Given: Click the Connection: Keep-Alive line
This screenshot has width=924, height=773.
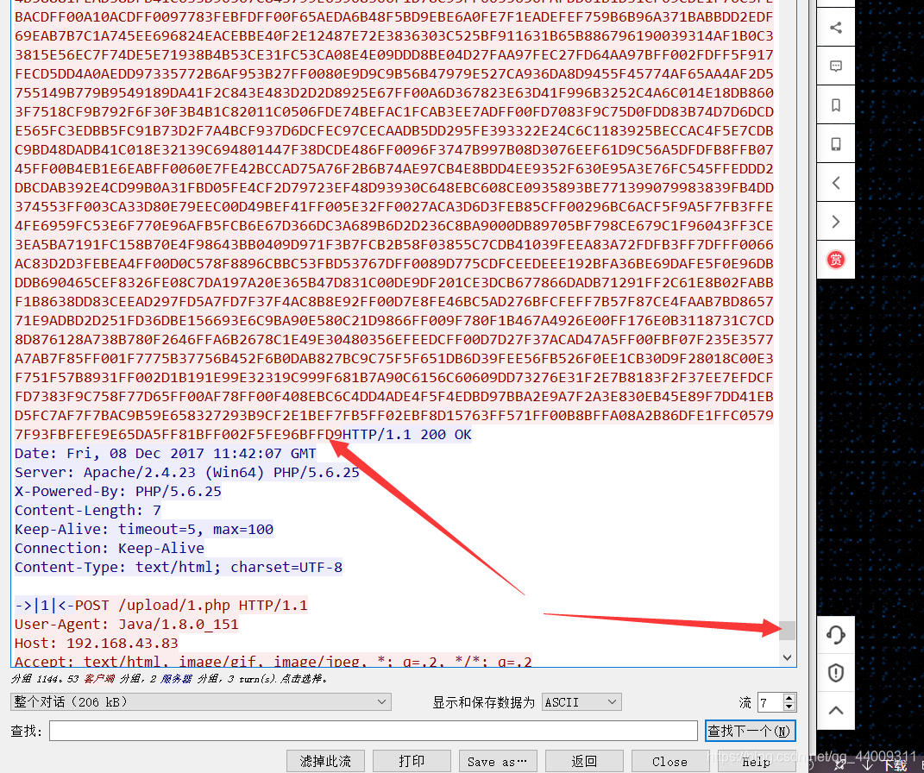Looking at the screenshot, I should pos(110,548).
